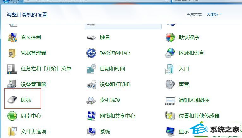Click the 声音 speaker icon
The image size is (242, 138).
(170, 84)
